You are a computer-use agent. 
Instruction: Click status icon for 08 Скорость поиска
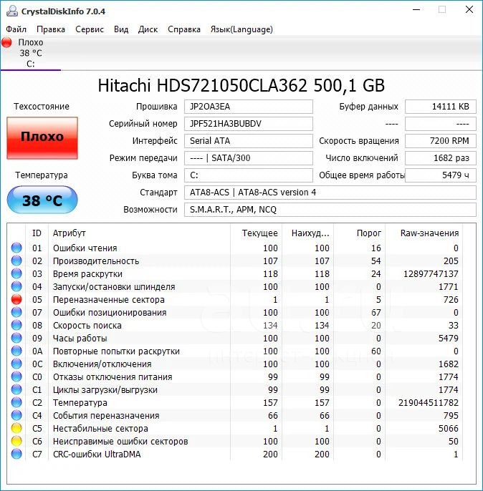point(16,325)
